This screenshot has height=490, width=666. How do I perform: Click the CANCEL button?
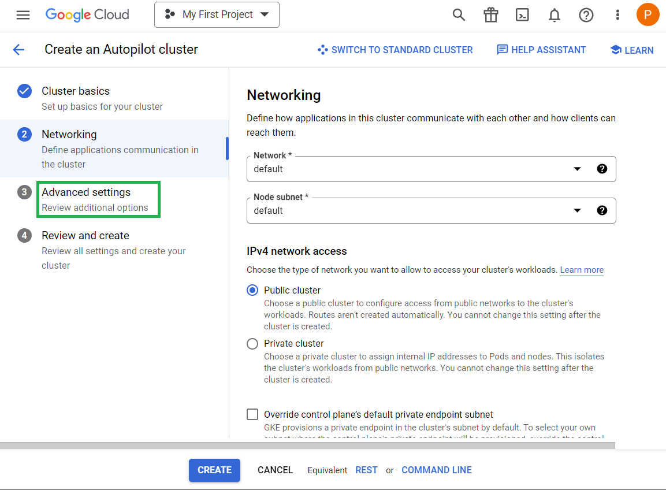click(x=275, y=470)
